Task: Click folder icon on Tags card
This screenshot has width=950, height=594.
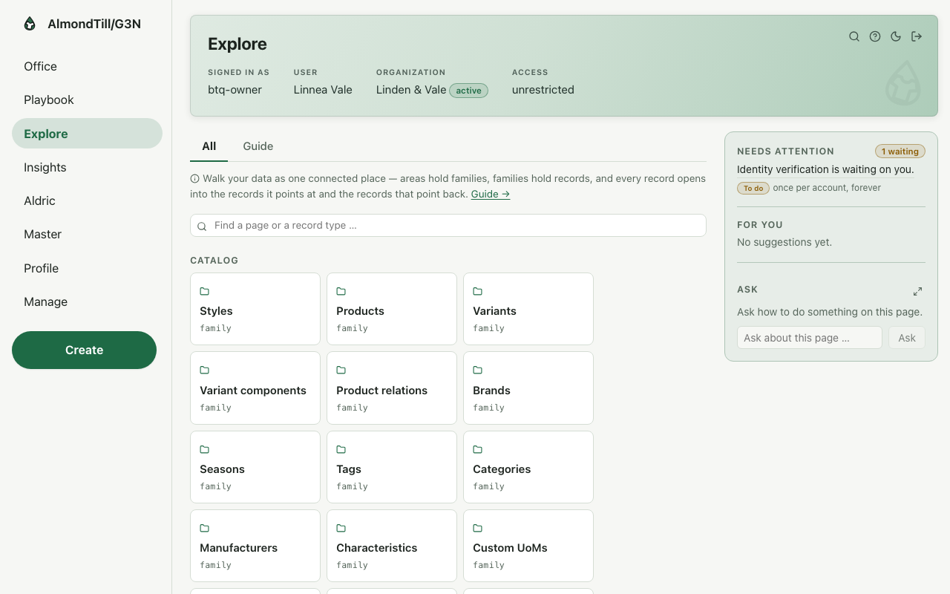Action: tap(341, 449)
